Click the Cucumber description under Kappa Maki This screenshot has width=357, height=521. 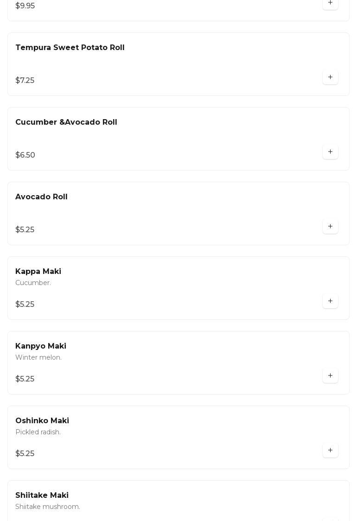coord(33,283)
